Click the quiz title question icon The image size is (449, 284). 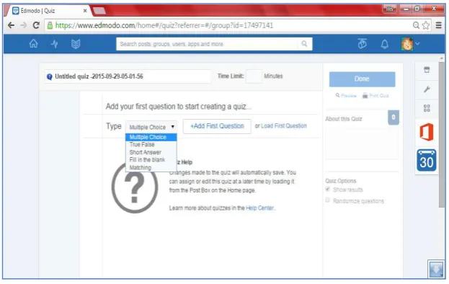[49, 76]
